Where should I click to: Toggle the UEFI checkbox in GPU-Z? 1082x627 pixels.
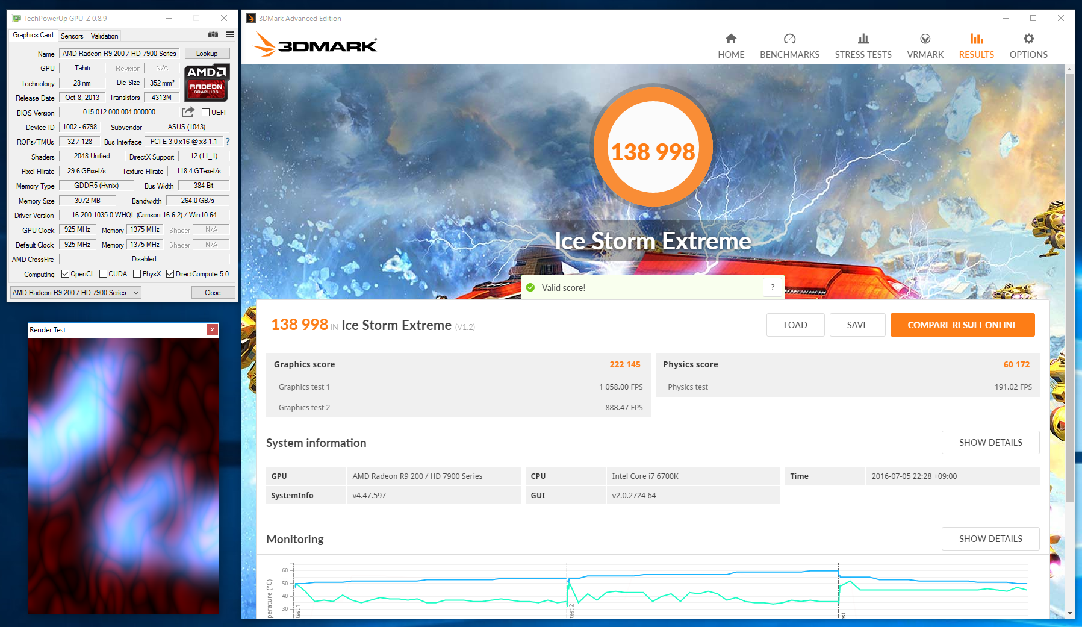point(205,112)
